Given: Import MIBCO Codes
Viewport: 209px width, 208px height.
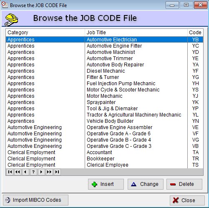Looking at the screenshot, I should (x=35, y=200).
